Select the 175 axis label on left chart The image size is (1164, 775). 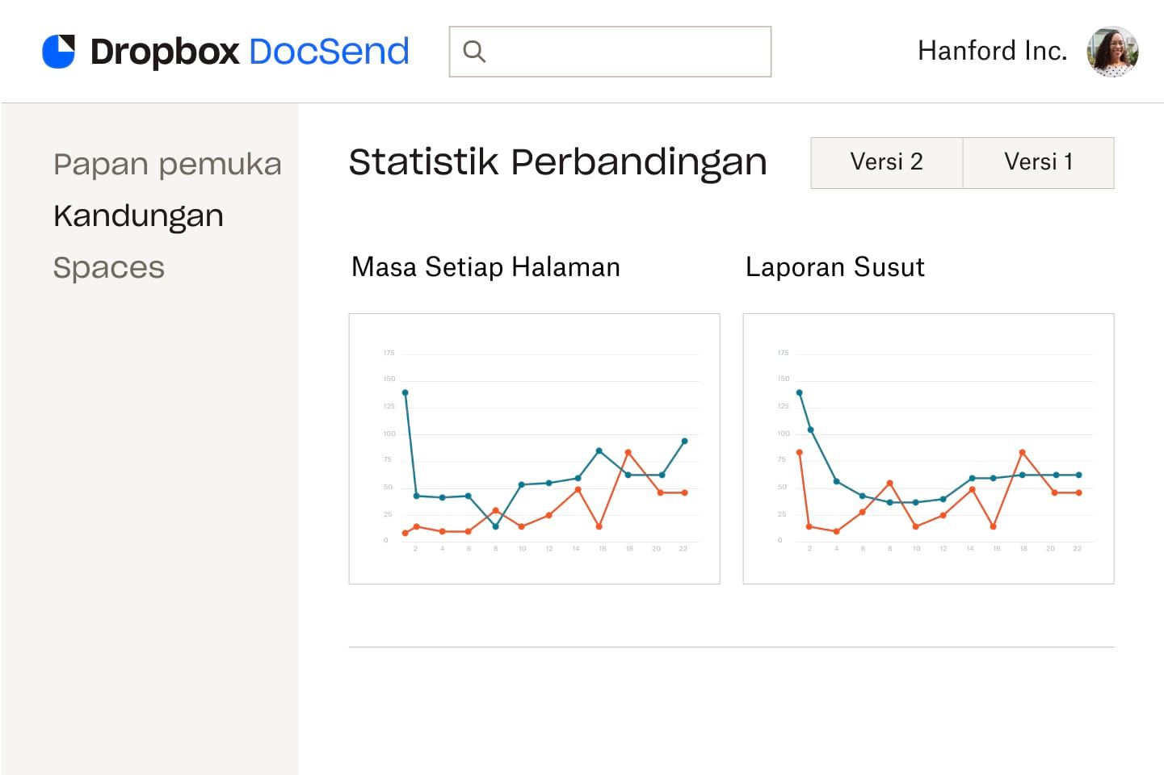[388, 353]
